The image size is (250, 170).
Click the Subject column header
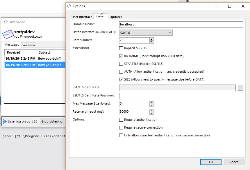point(51,52)
